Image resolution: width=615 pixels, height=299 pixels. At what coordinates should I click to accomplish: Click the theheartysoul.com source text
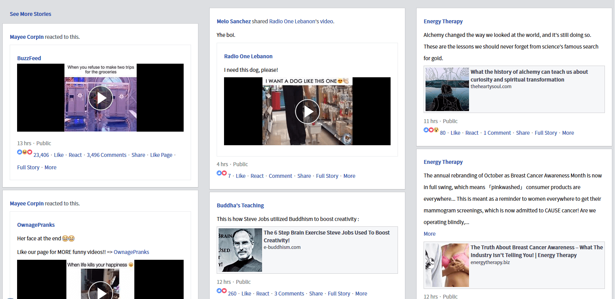click(491, 87)
